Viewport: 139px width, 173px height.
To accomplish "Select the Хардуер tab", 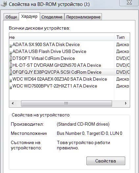I will pyautogui.click(x=29, y=16).
